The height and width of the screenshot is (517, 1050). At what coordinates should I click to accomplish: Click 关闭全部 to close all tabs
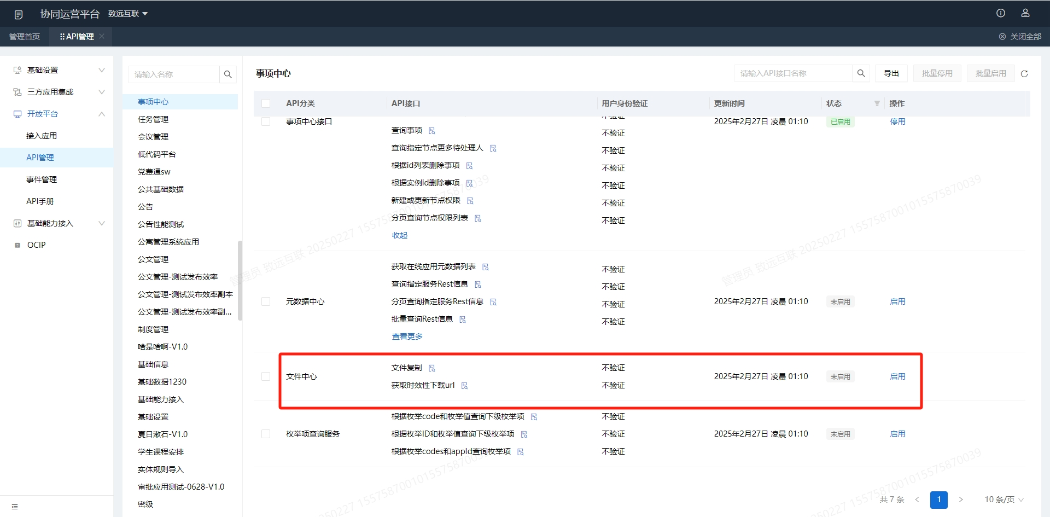pos(1020,37)
